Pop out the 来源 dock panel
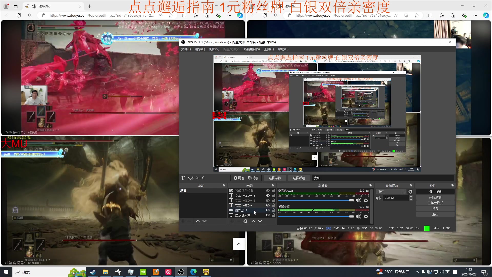The width and height of the screenshot is (492, 277). click(273, 185)
